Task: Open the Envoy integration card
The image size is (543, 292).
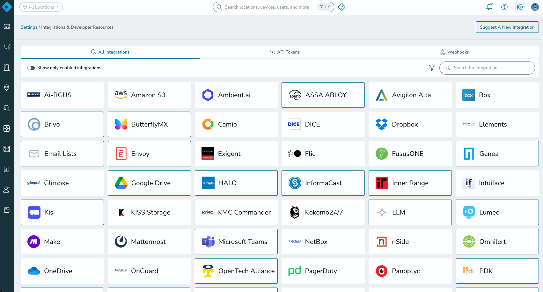Action: (149, 154)
